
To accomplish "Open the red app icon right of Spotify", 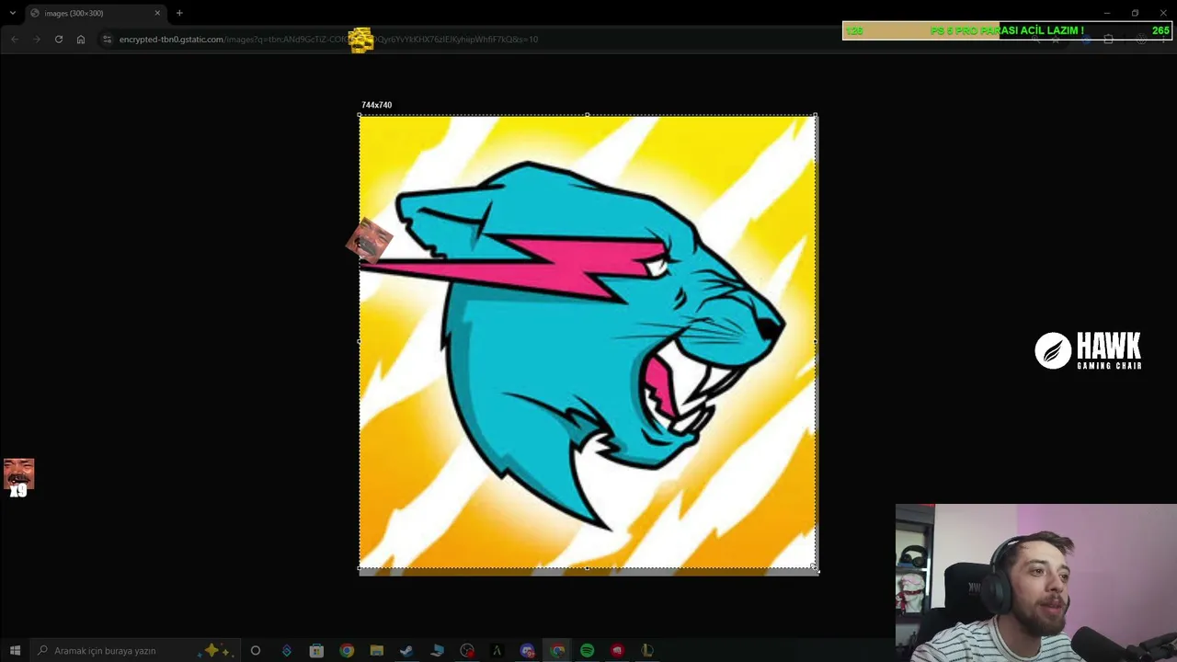I will pos(618,651).
